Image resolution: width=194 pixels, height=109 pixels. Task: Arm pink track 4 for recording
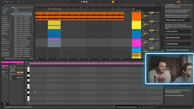point(158,39)
